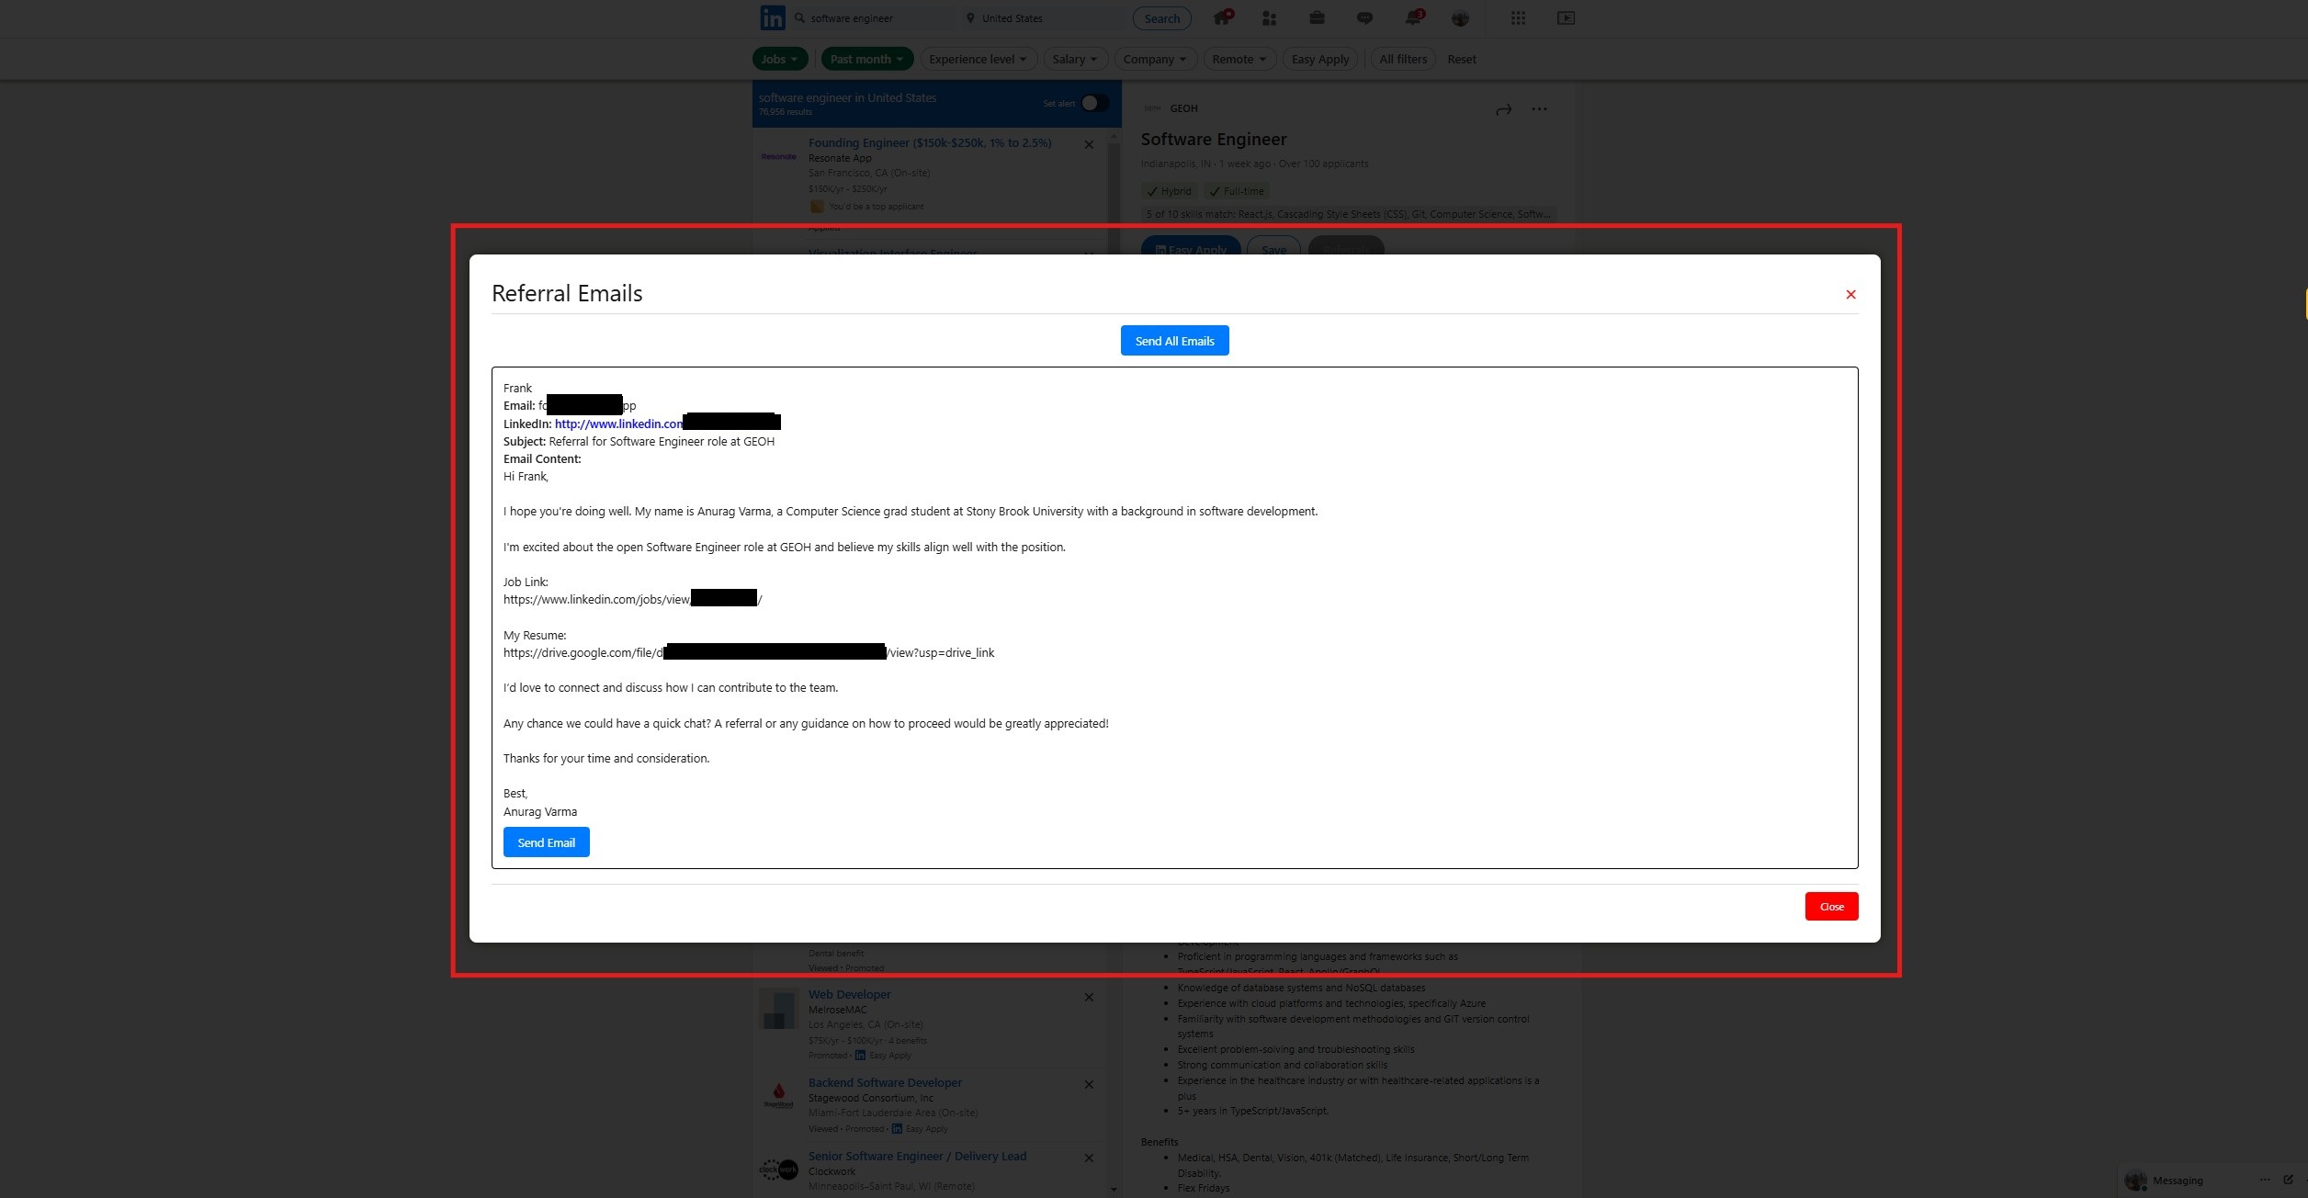Open the Notifications bell icon

click(1413, 17)
